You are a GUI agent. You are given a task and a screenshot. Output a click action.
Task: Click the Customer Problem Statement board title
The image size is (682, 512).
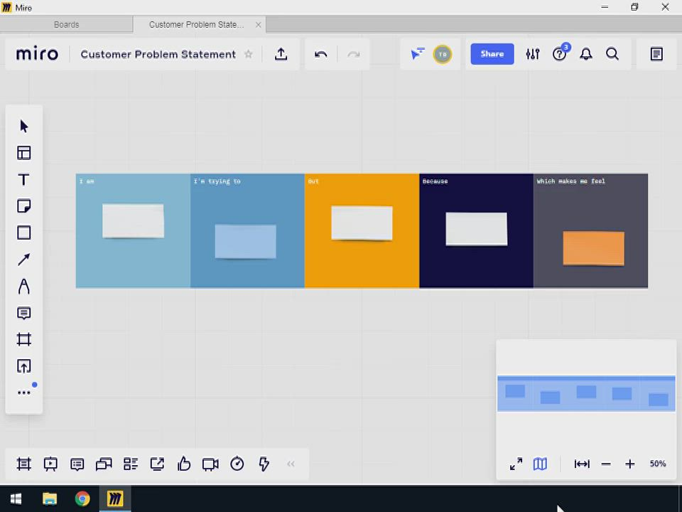[158, 55]
